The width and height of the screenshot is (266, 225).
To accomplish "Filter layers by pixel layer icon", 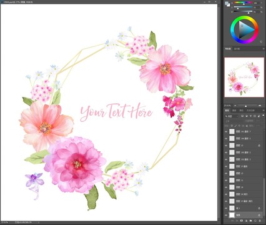I will point(242,116).
